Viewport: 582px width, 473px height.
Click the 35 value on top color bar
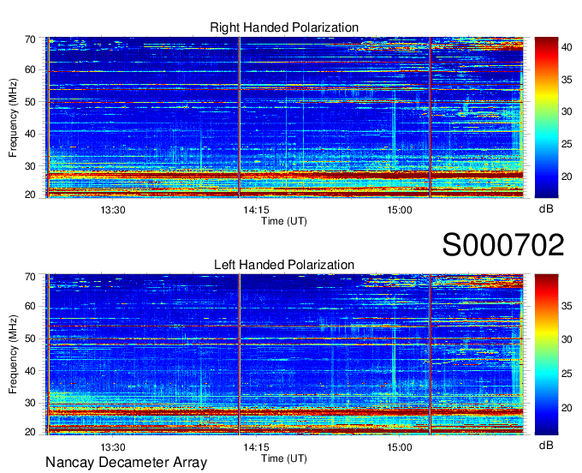[567, 80]
